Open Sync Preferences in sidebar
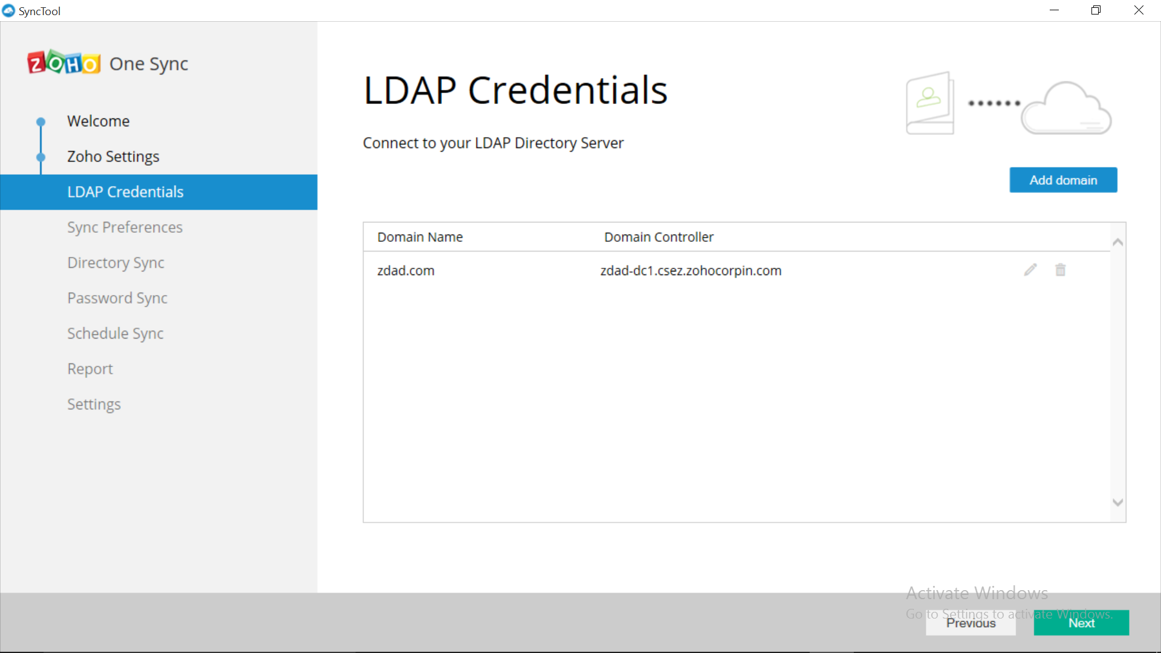The height and width of the screenshot is (653, 1161). pyautogui.click(x=125, y=227)
